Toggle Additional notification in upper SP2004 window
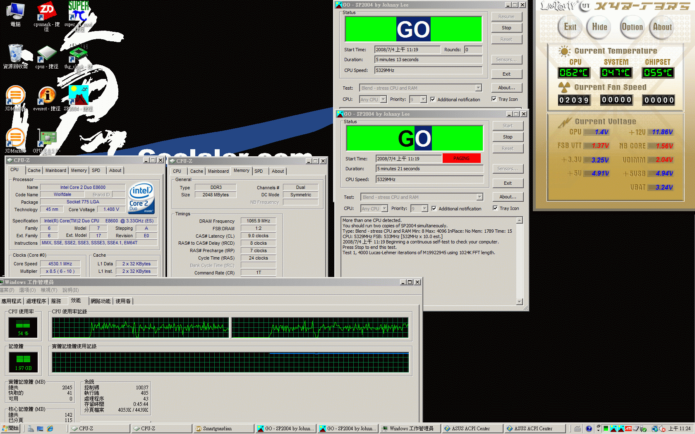Viewport: 695px width, 434px height. click(x=433, y=100)
